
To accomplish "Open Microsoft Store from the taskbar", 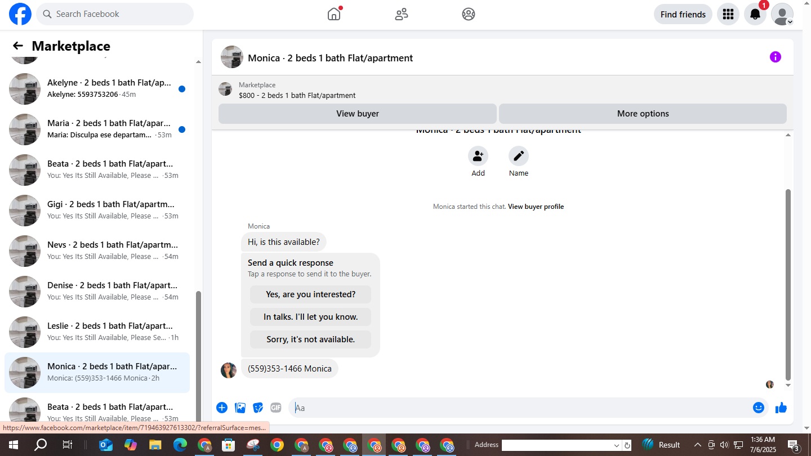I will [228, 445].
